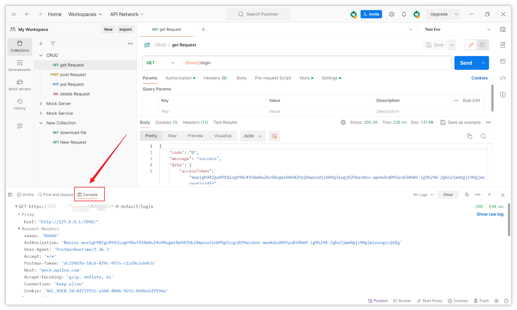
Task: Click Show raw log link
Action: click(490, 214)
